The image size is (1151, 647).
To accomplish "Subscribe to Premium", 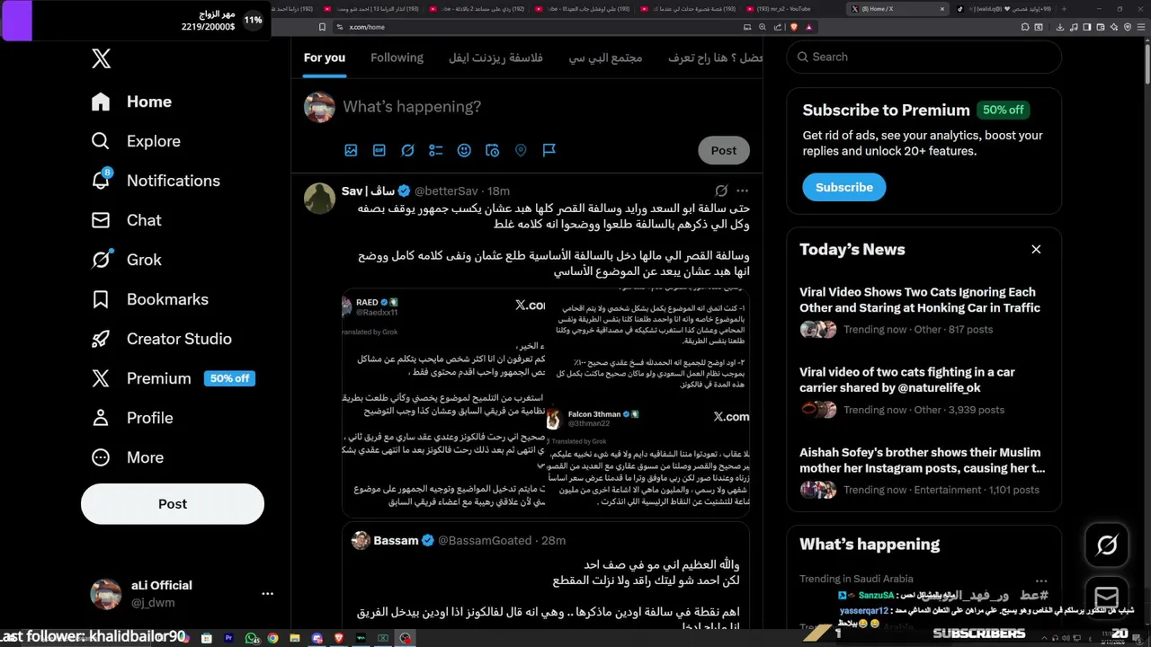I will (x=844, y=187).
